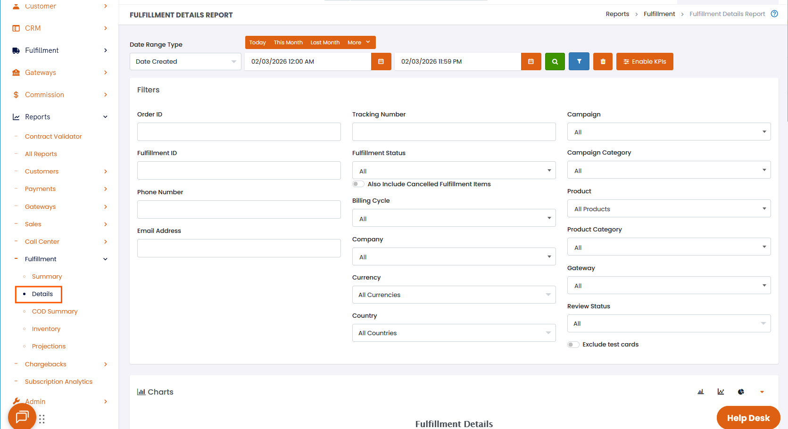
Task: Switch to pie chart view icon
Action: pos(741,392)
